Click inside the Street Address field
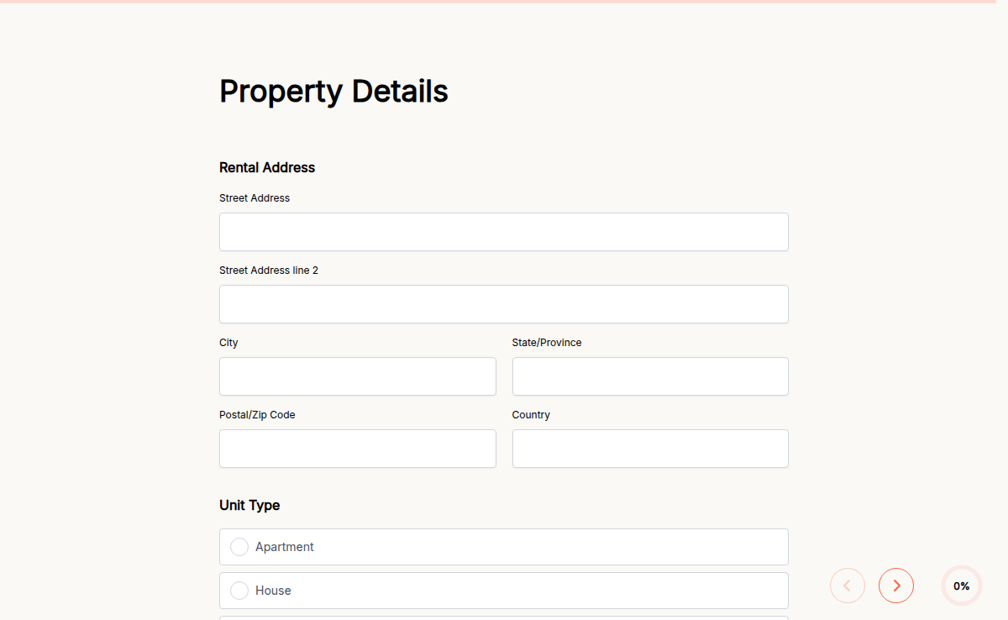The image size is (1008, 620). (503, 232)
